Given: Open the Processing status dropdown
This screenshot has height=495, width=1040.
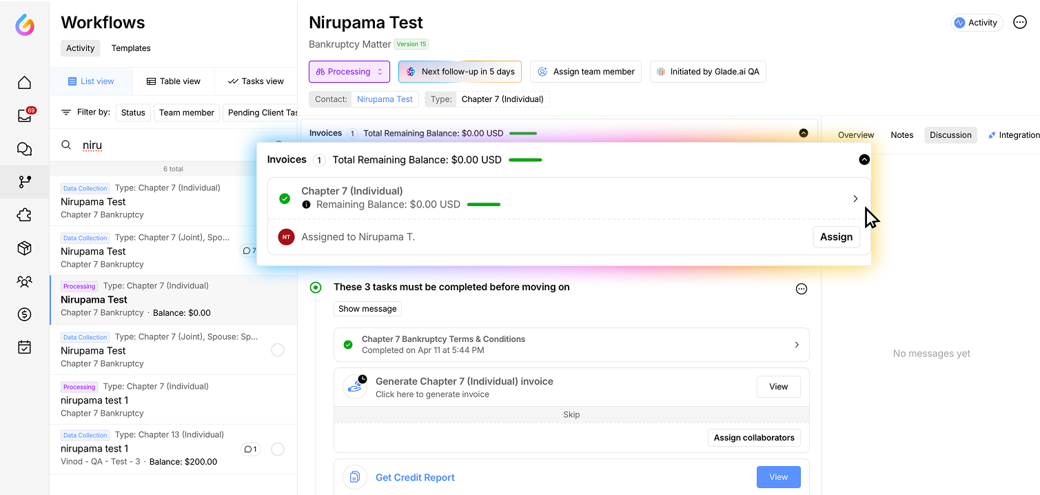Looking at the screenshot, I should pyautogui.click(x=349, y=72).
